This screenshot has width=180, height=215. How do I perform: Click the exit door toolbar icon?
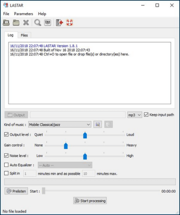click(59, 23)
